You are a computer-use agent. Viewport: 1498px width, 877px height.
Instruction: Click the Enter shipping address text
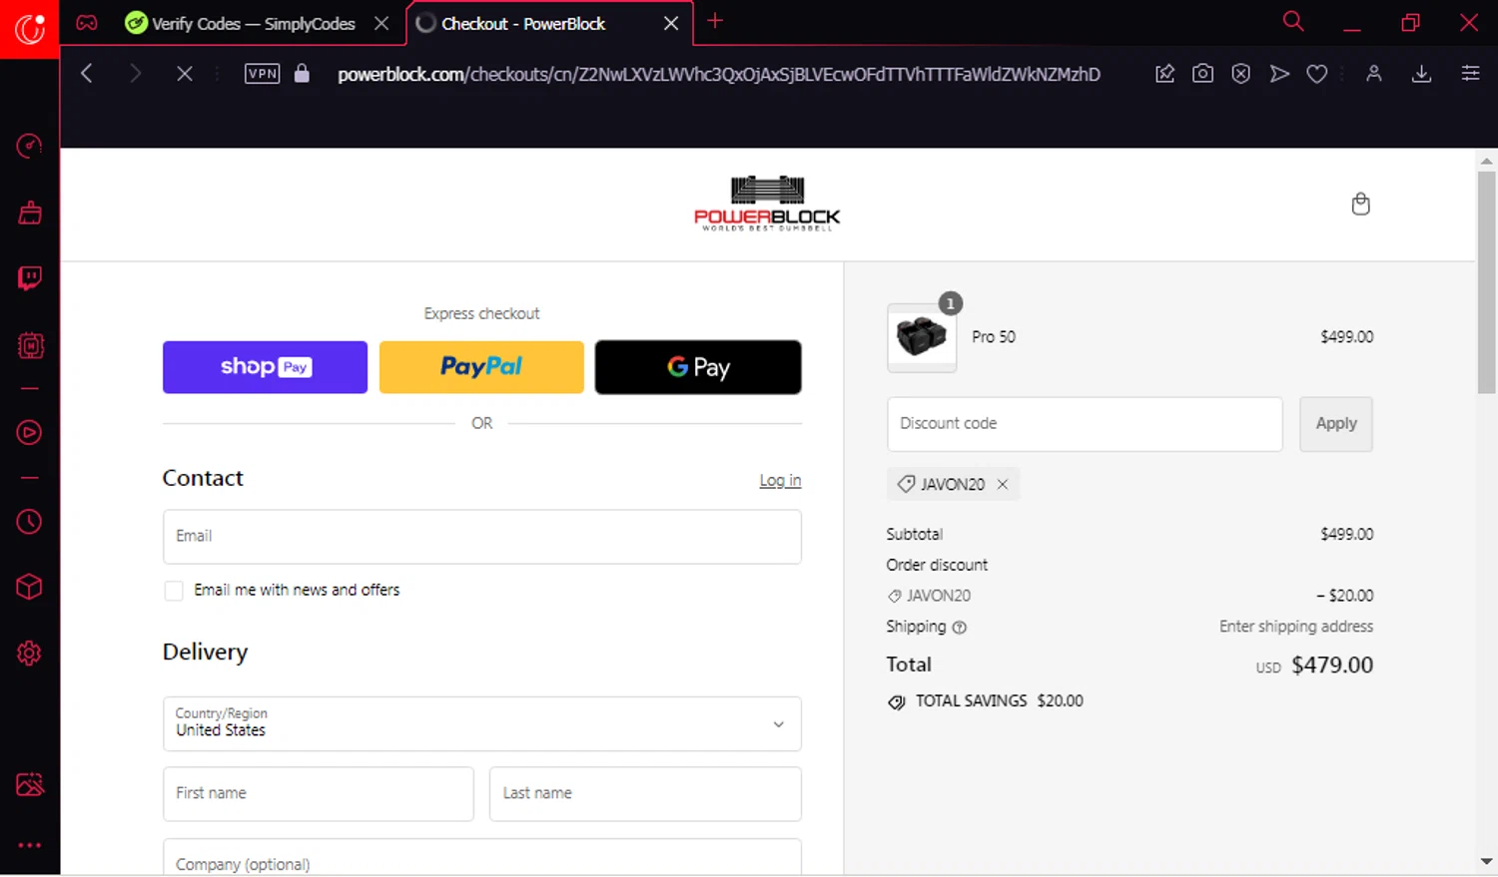(x=1296, y=627)
